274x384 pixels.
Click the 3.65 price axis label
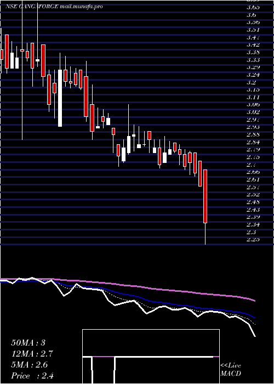coord(253,7)
